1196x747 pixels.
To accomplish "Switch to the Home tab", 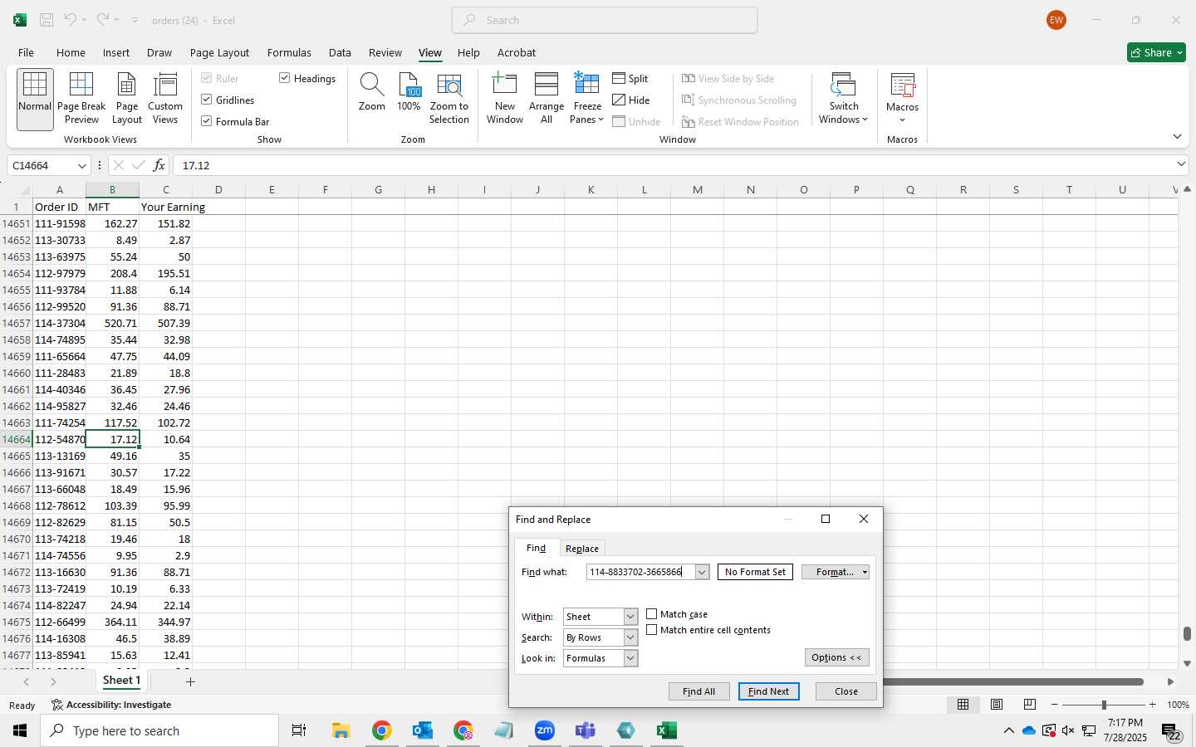I will [x=71, y=52].
